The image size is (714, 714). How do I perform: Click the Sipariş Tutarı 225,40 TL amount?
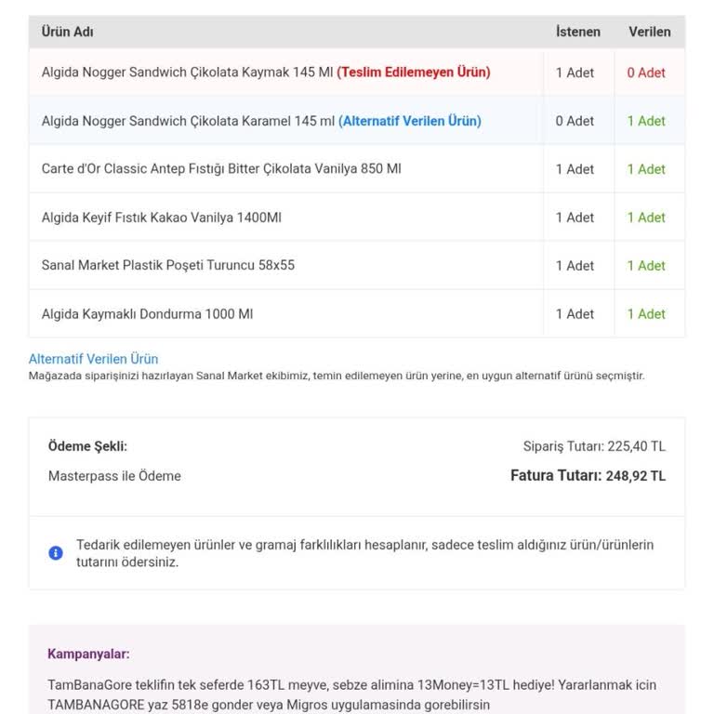coord(594,446)
